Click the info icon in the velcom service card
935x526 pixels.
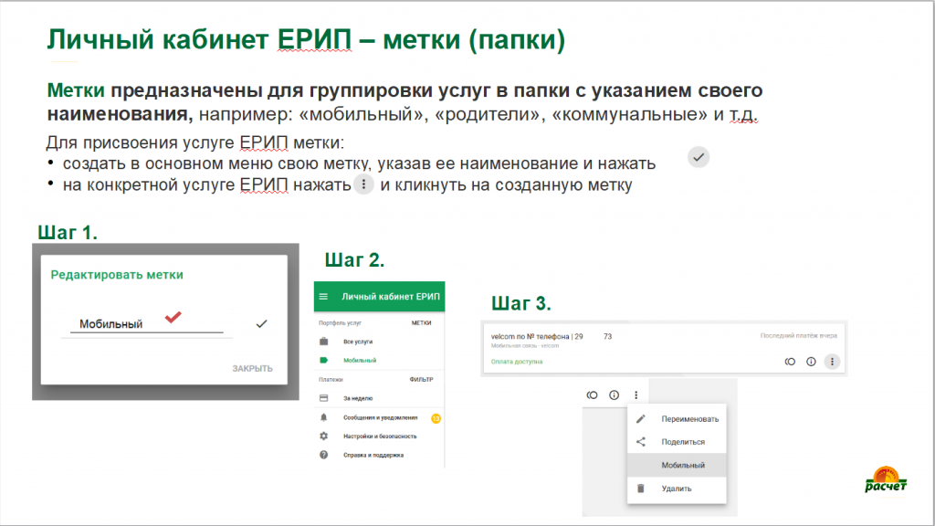point(811,362)
